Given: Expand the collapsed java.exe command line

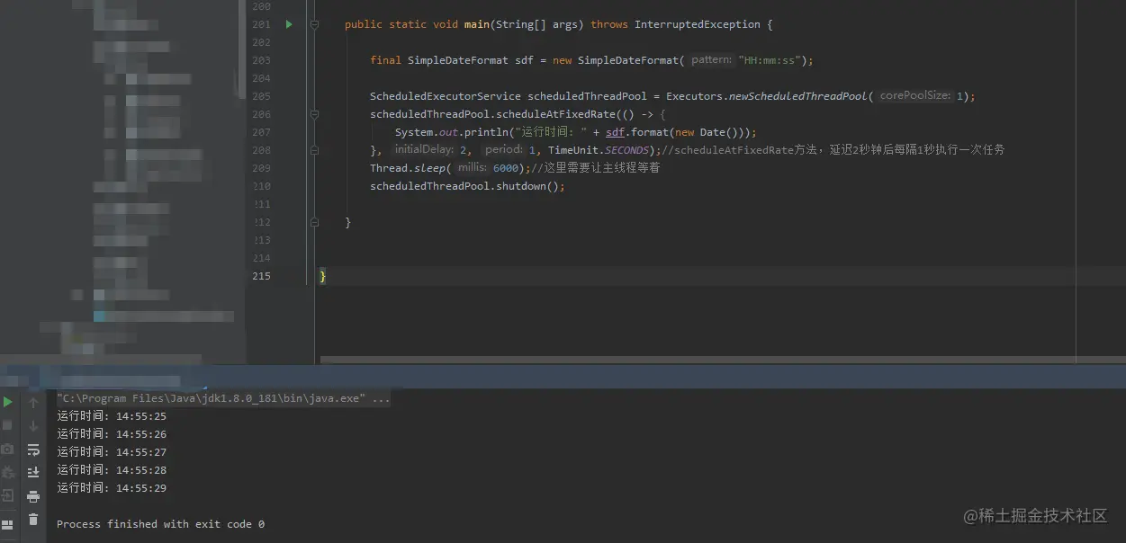Looking at the screenshot, I should [x=223, y=398].
